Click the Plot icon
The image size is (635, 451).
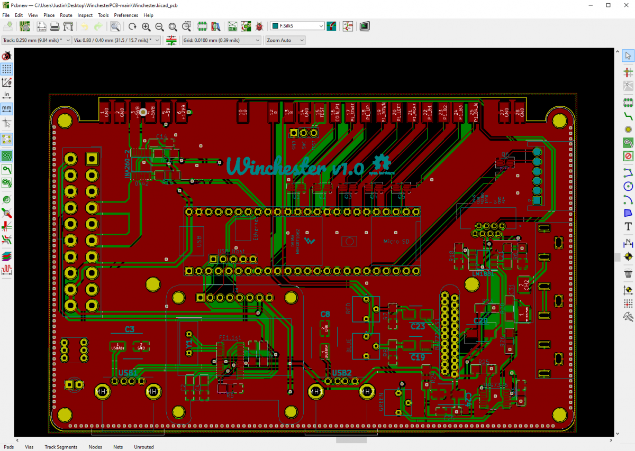(68, 26)
